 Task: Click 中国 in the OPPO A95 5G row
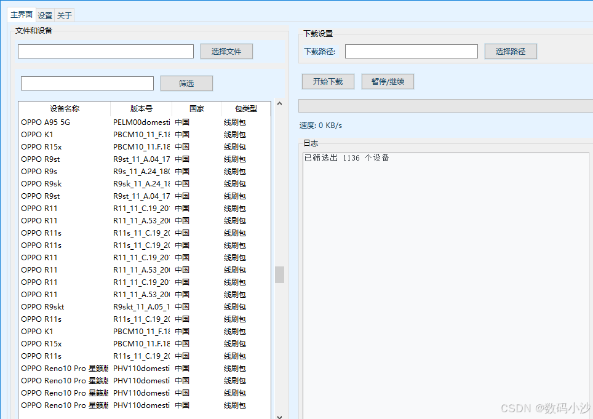tap(182, 122)
